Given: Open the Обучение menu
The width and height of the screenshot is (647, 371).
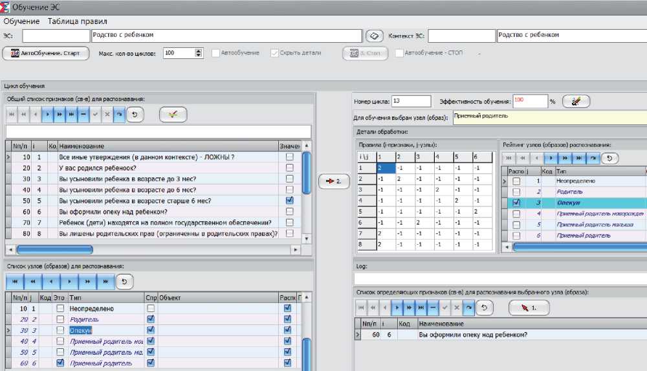Looking at the screenshot, I should point(21,21).
